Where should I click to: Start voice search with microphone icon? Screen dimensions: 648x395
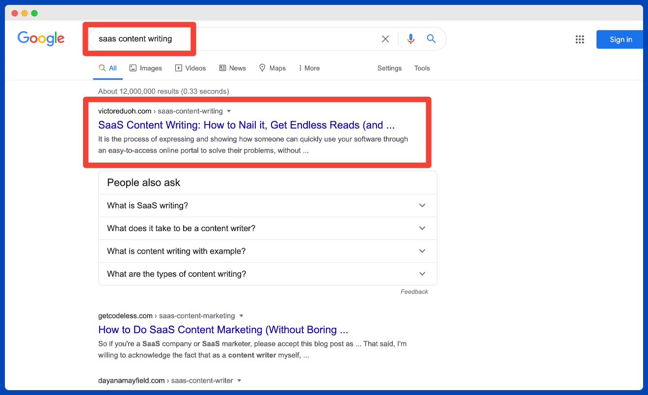pyautogui.click(x=411, y=39)
